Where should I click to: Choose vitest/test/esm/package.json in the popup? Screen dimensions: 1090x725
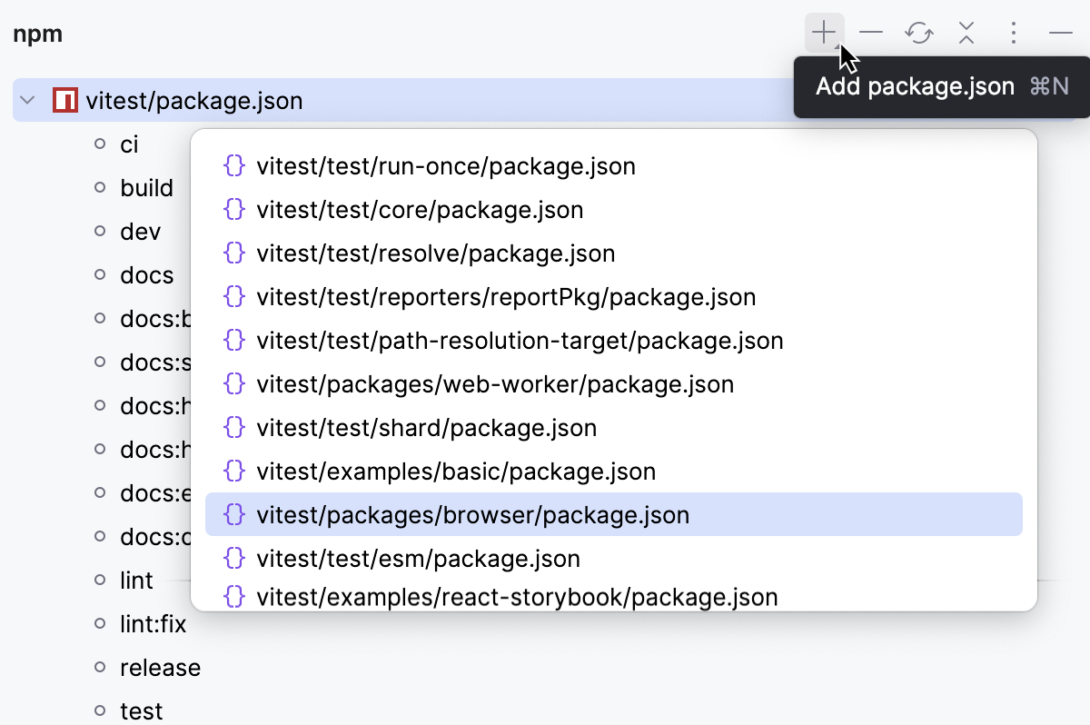[x=420, y=558]
